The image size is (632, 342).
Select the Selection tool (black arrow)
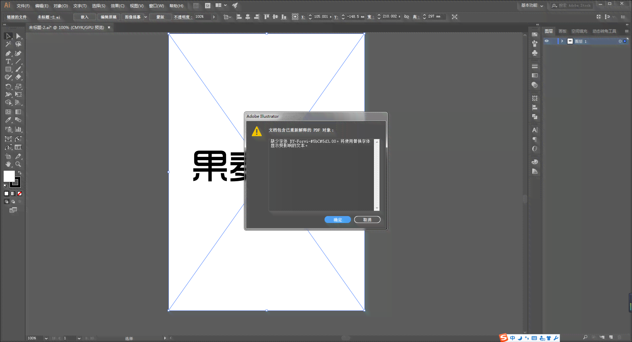click(8, 36)
